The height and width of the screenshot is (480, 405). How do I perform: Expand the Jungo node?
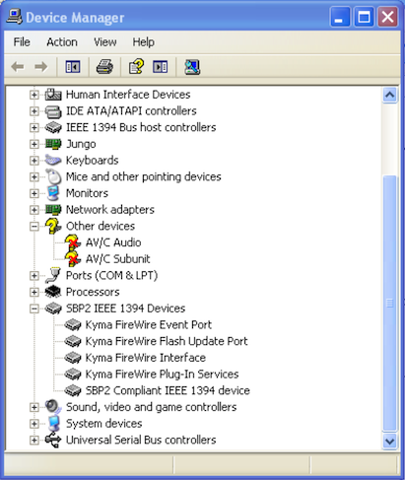[34, 144]
